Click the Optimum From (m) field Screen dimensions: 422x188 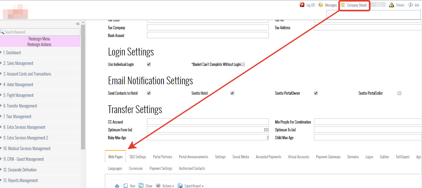tap(208, 130)
